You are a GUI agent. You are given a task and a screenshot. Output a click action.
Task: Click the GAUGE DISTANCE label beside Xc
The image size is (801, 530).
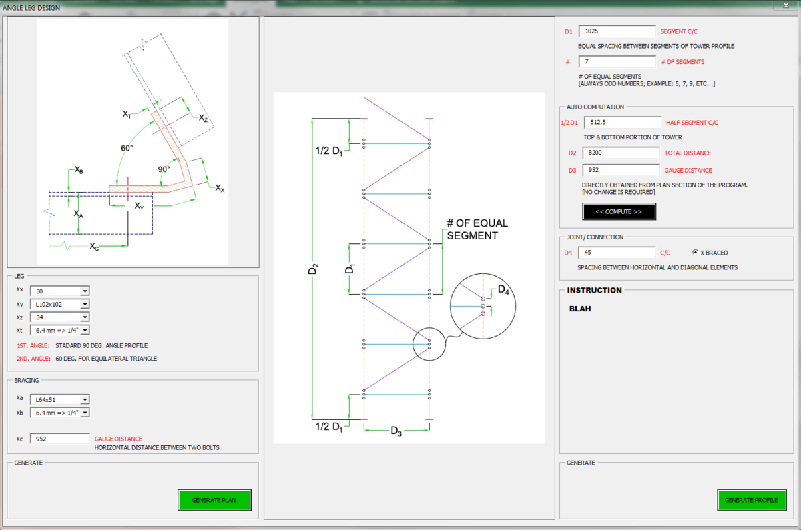click(x=118, y=439)
